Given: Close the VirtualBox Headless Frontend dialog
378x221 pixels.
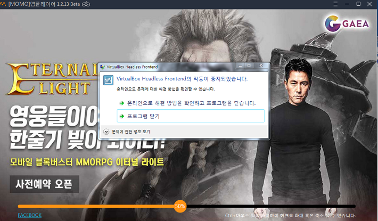Looking at the screenshot, I should click(x=261, y=66).
